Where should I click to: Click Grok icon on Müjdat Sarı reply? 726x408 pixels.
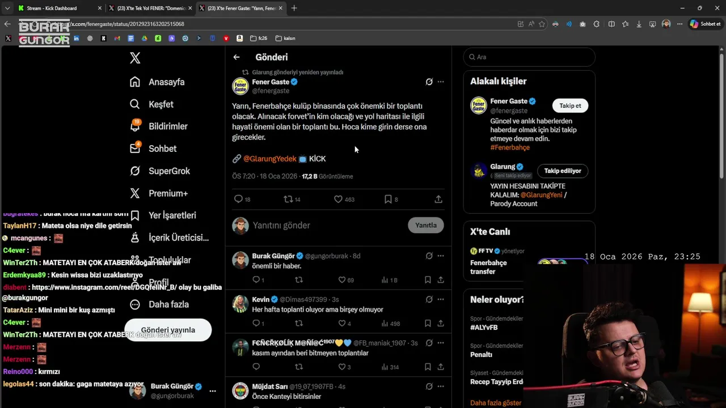click(429, 386)
